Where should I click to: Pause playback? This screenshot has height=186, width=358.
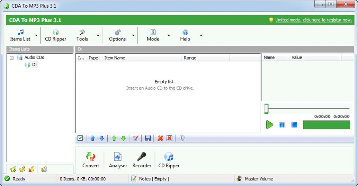[x=282, y=125]
